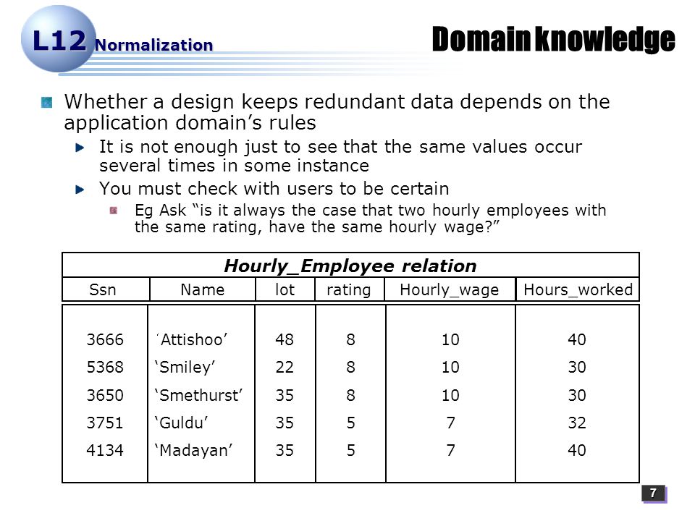Select hourly wage "10" in Attishoo row
This screenshot has width=695, height=521.
tap(450, 340)
